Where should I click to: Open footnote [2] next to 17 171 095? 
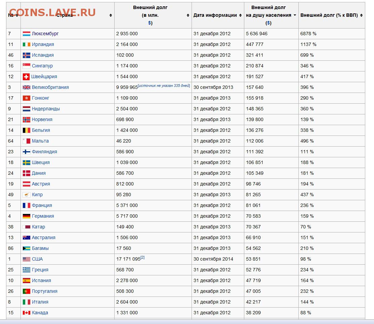(x=142, y=257)
